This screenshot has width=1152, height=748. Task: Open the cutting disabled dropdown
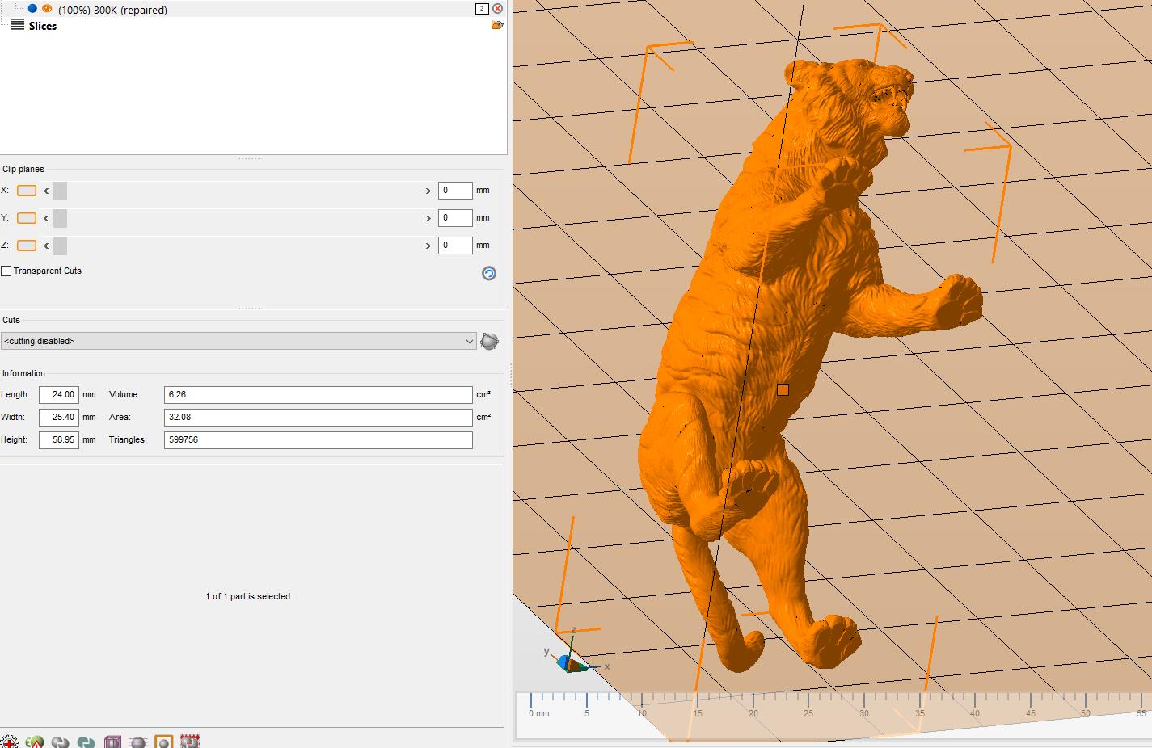click(238, 342)
